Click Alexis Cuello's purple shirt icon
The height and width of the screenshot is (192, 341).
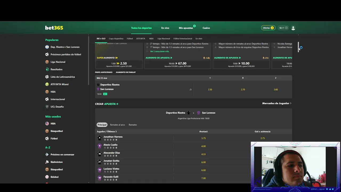100,146
